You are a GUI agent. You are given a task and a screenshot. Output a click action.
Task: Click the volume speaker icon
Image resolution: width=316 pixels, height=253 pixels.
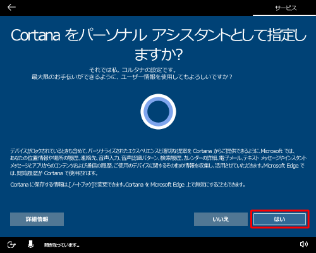[x=303, y=244]
